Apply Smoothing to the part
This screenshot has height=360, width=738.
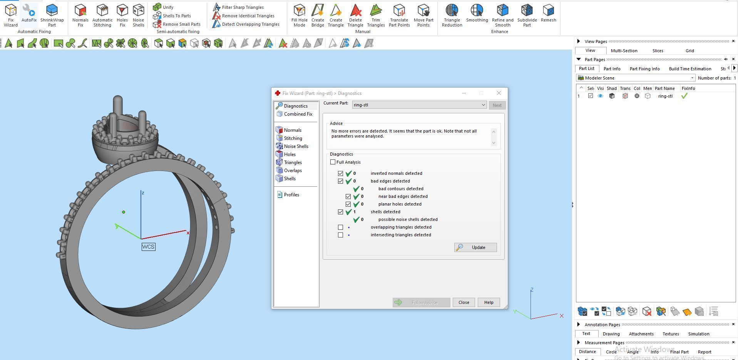point(477,13)
